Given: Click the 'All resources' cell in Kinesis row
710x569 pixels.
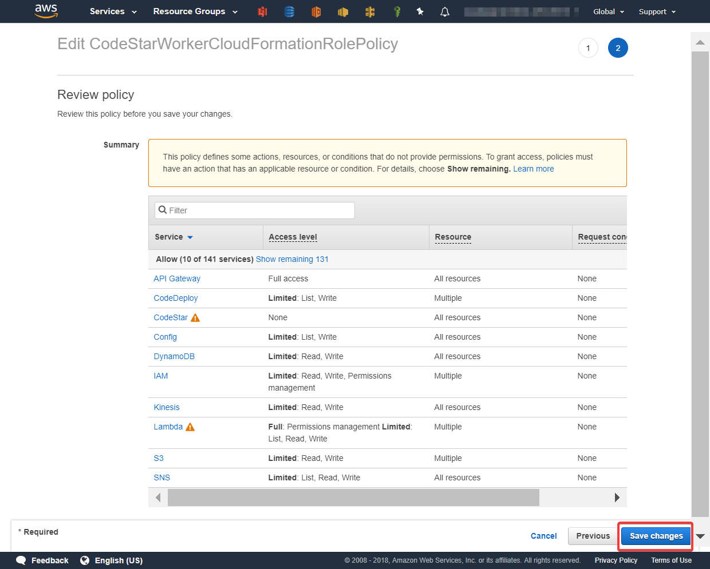Looking at the screenshot, I should [457, 407].
